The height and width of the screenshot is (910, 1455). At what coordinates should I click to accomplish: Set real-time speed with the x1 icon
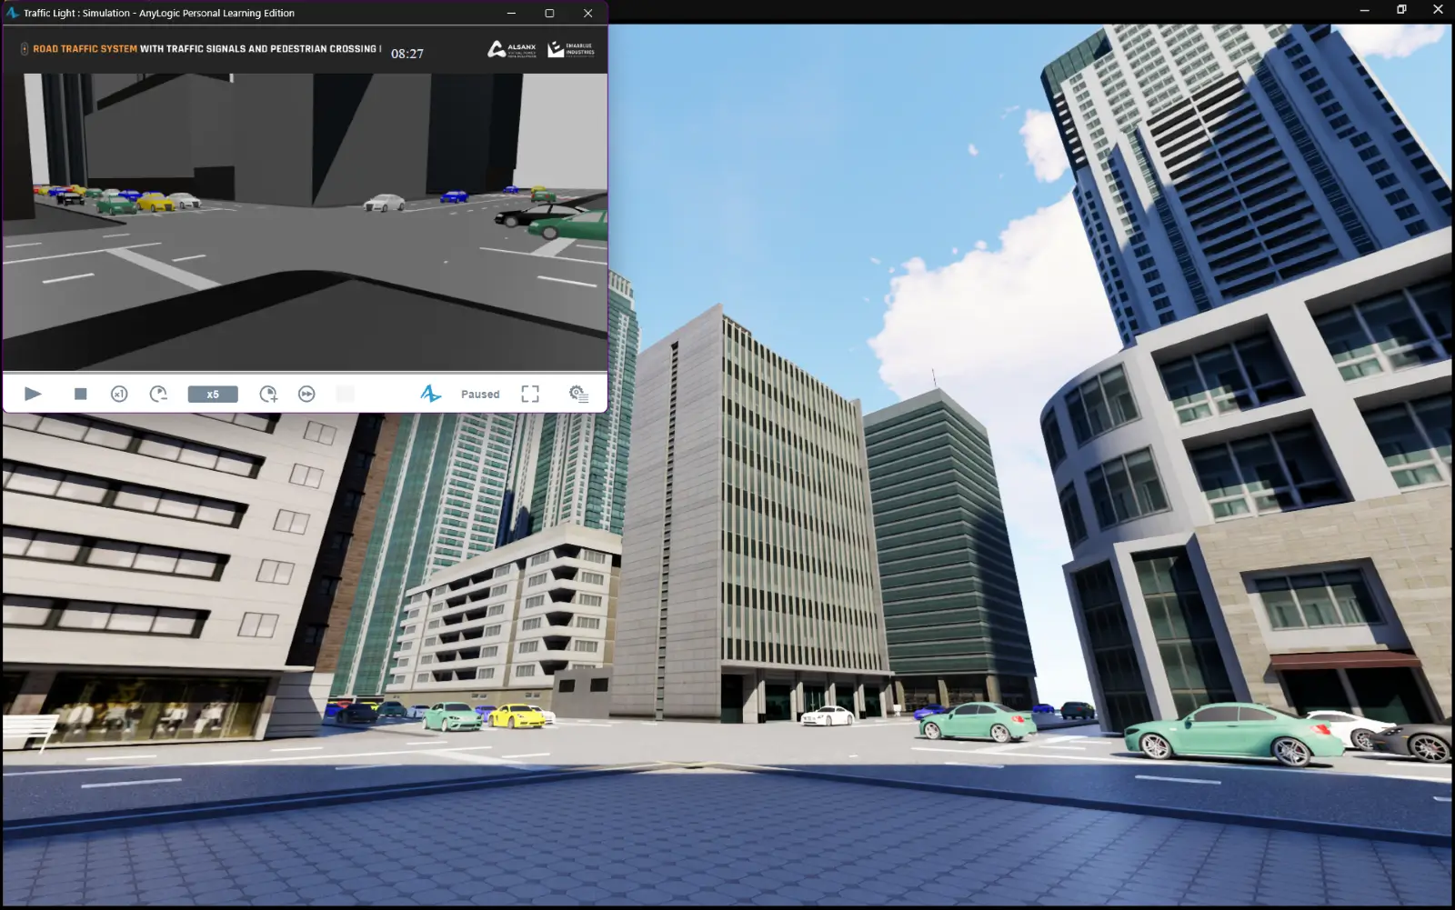pyautogui.click(x=119, y=394)
